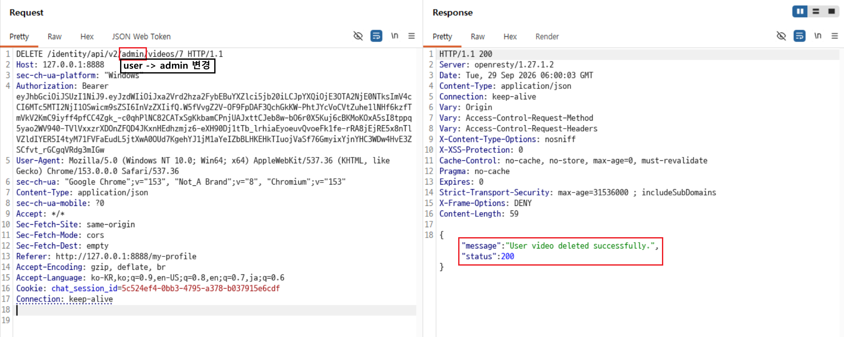The height and width of the screenshot is (337, 844).
Task: Open the Response Render tab
Action: (547, 37)
